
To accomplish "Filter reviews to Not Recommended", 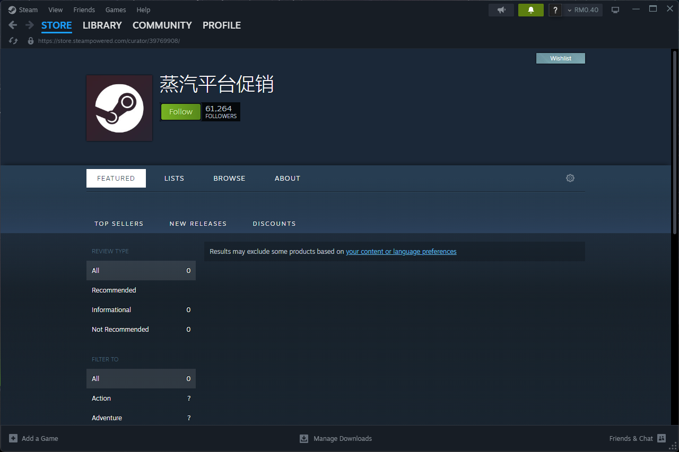I will [x=141, y=329].
